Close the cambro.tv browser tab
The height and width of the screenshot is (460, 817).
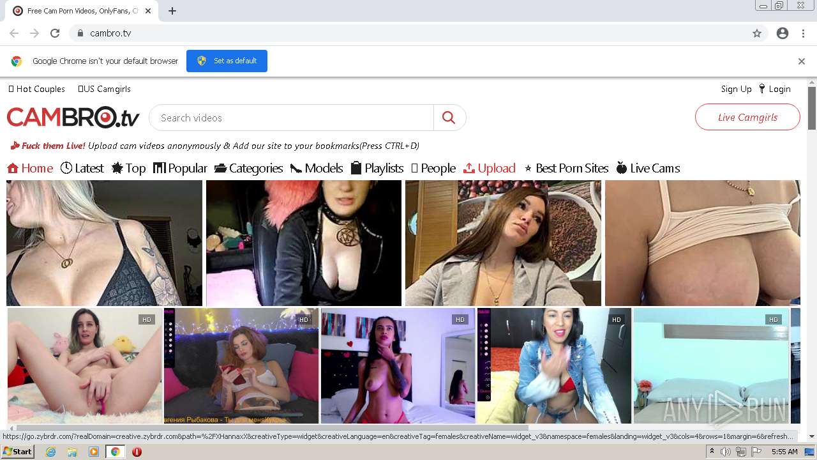[x=149, y=11]
